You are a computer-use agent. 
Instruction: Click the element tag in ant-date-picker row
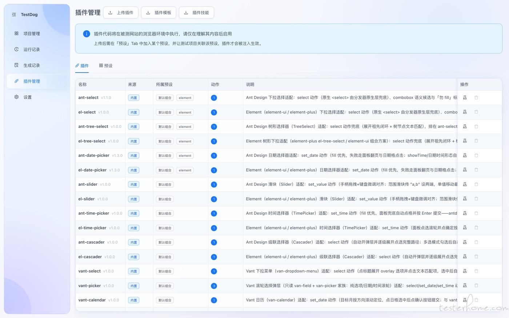[185, 156]
